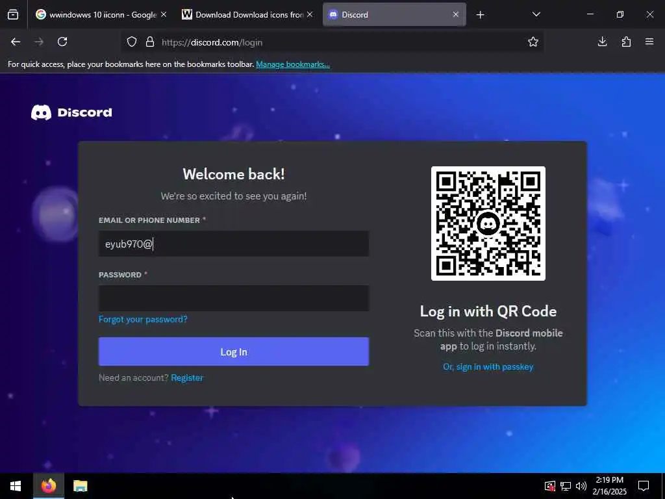Open File Explorer from the taskbar
The width and height of the screenshot is (665, 499).
[x=80, y=486]
